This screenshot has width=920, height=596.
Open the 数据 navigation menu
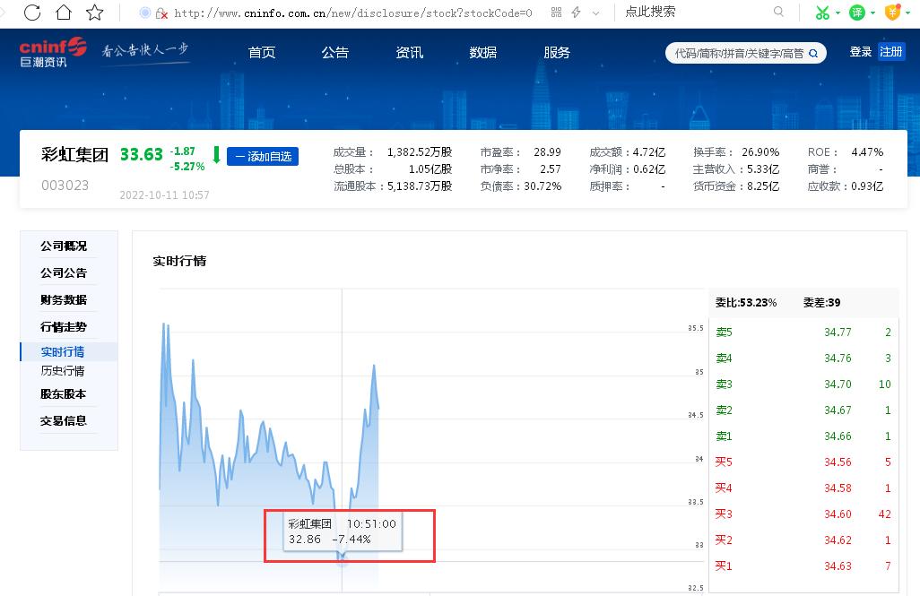(483, 53)
